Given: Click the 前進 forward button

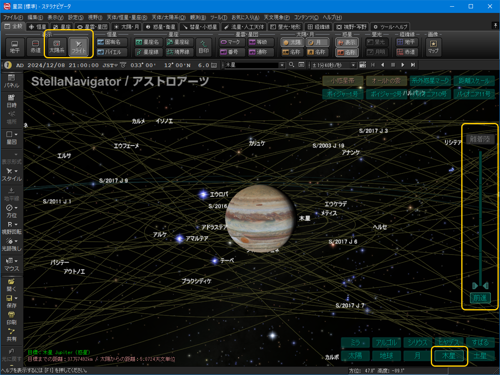Looking at the screenshot, I should [480, 297].
